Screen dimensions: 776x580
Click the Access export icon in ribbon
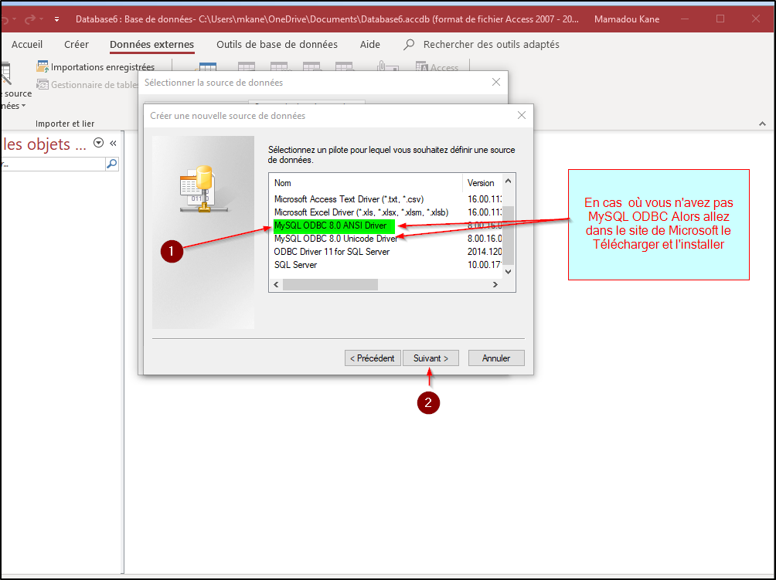point(422,68)
